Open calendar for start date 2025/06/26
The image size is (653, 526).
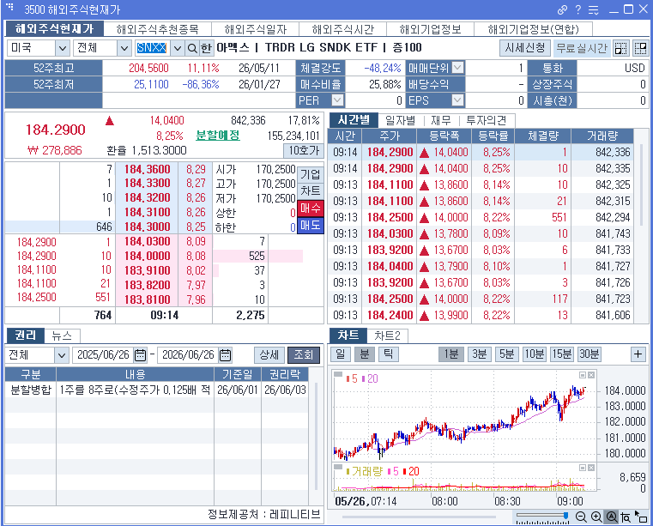[141, 355]
